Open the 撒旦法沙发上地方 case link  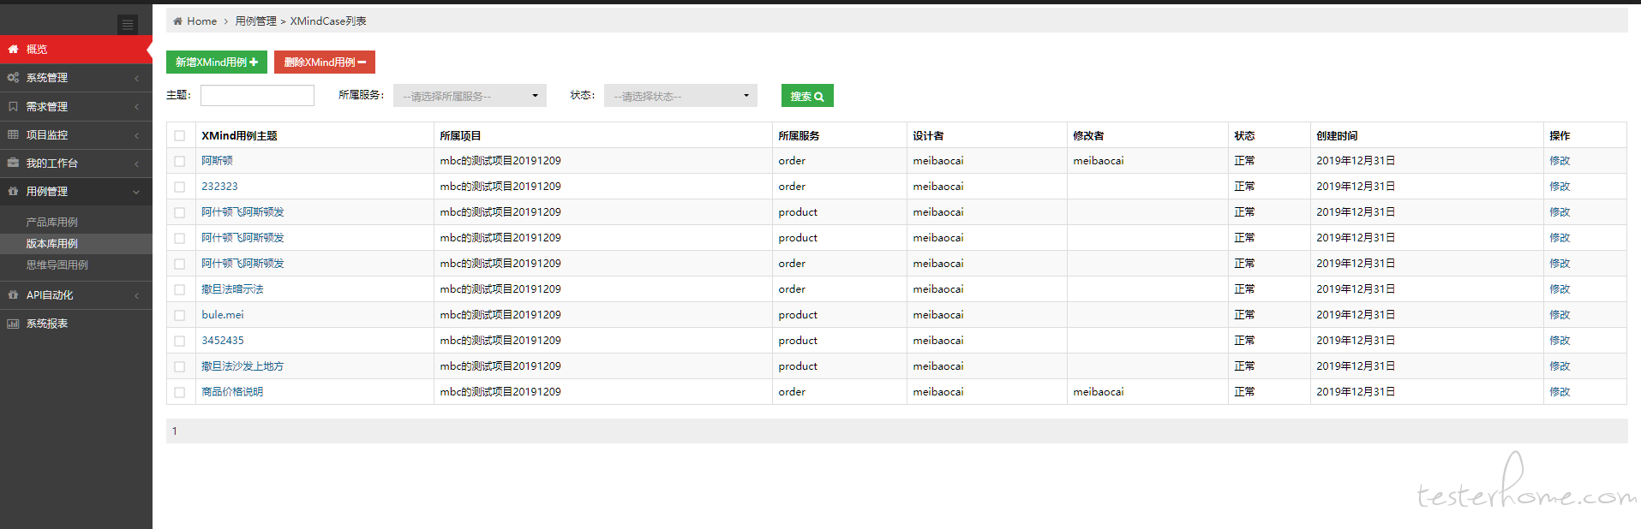[x=243, y=366]
